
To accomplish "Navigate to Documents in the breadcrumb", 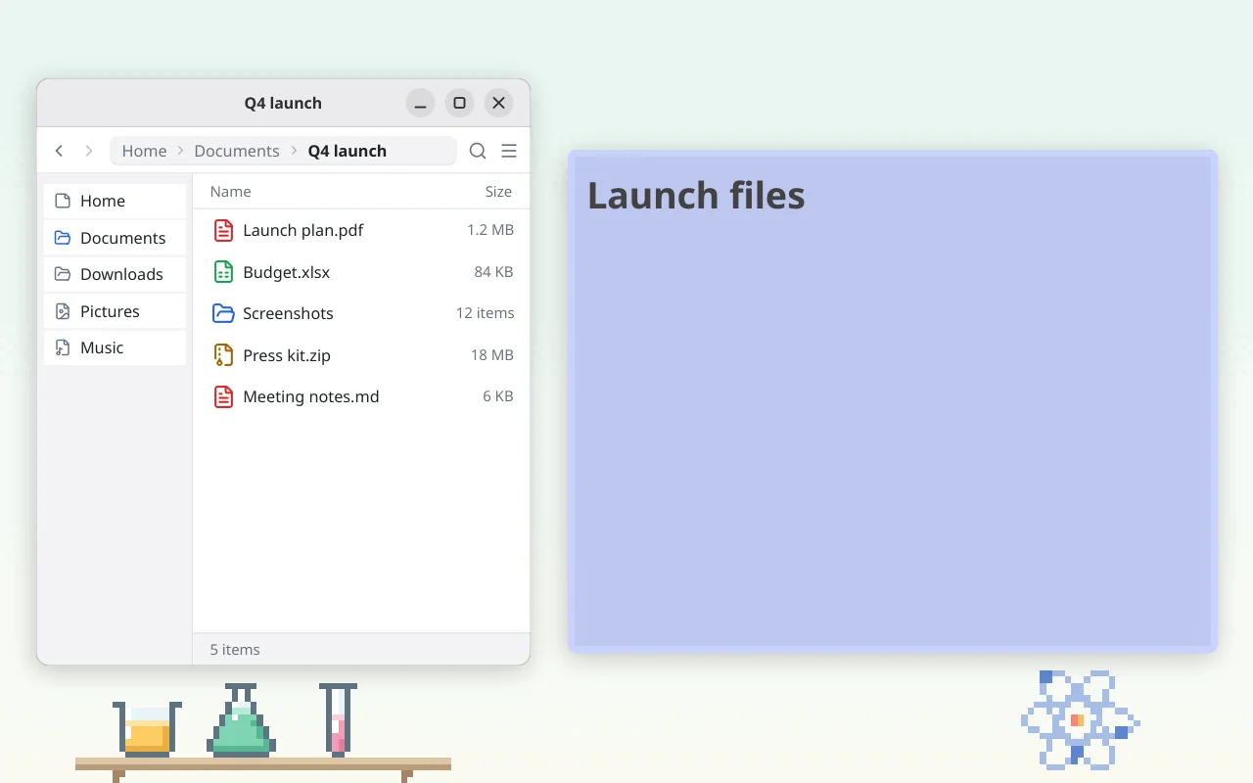I will coord(237,151).
